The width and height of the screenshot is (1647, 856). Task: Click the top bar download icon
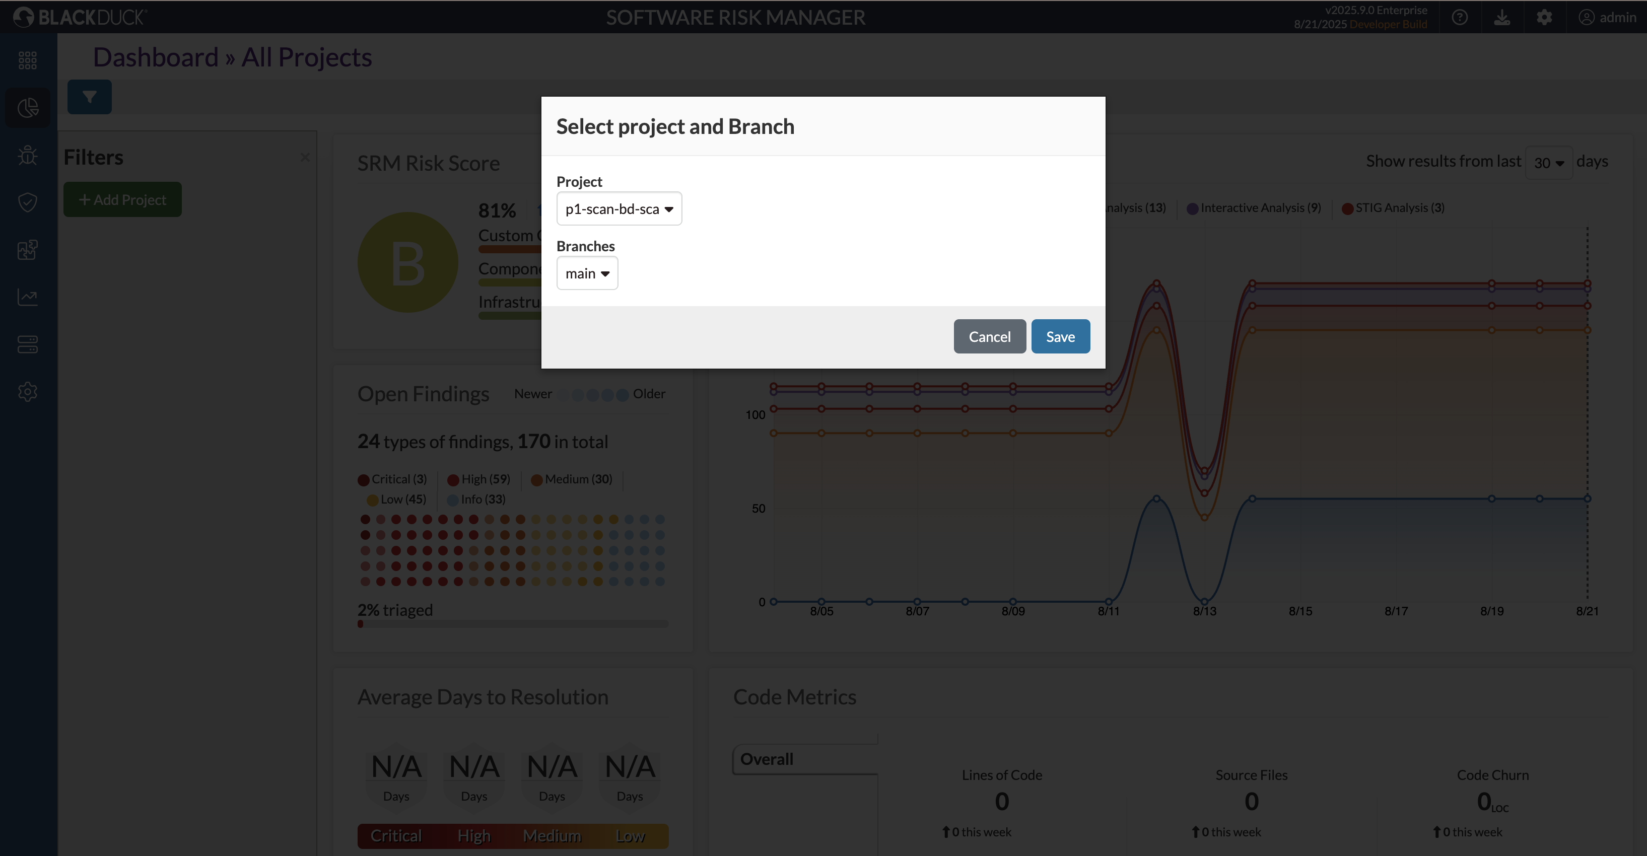click(1502, 17)
